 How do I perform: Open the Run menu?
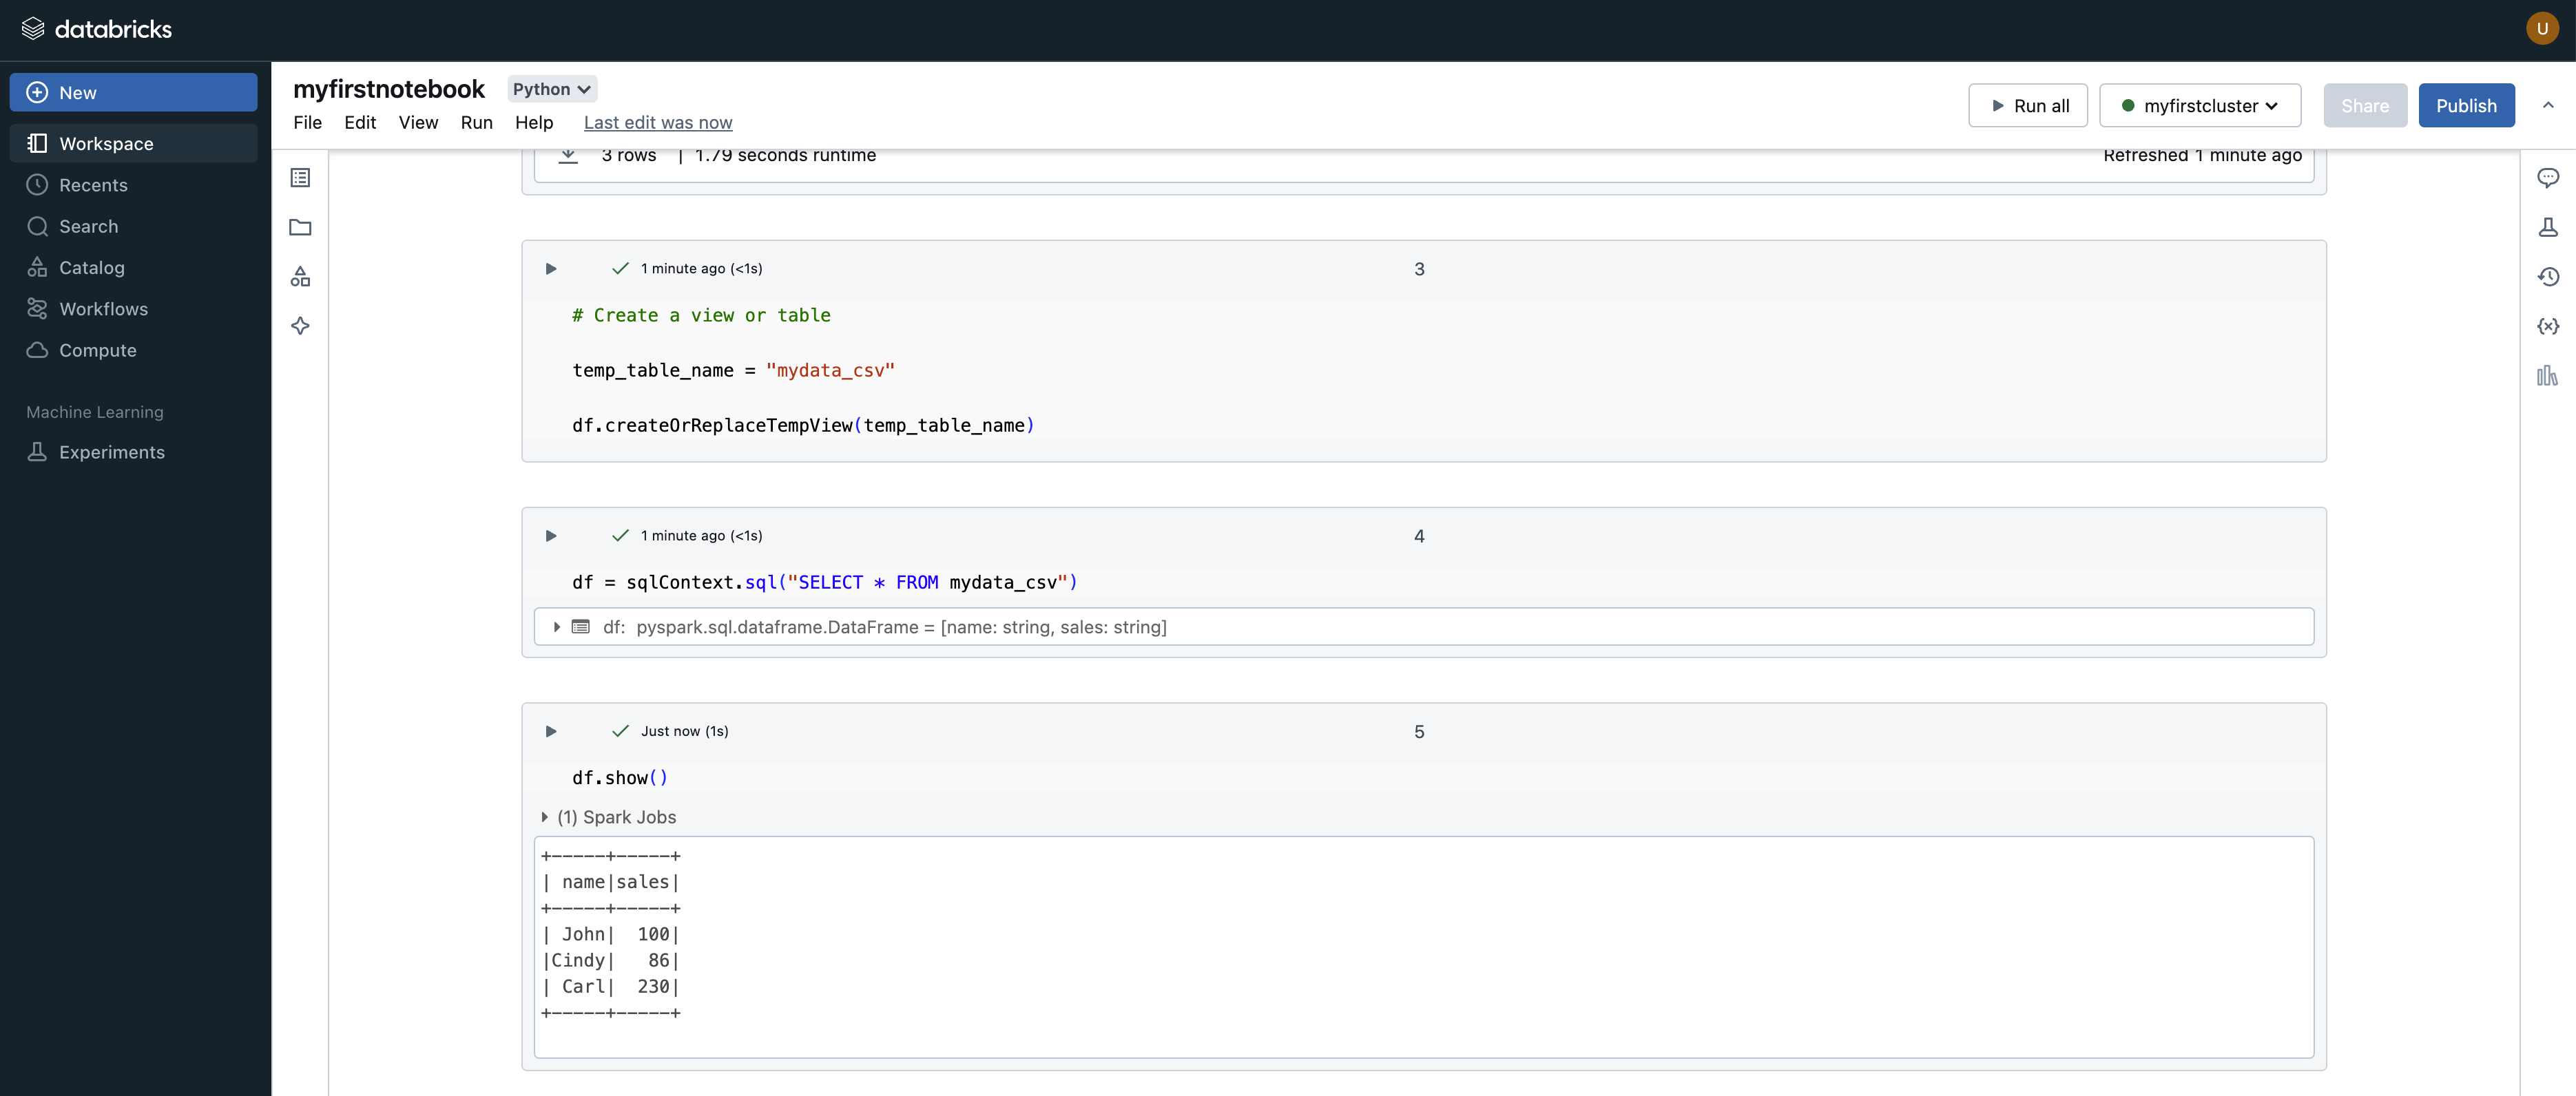tap(477, 122)
